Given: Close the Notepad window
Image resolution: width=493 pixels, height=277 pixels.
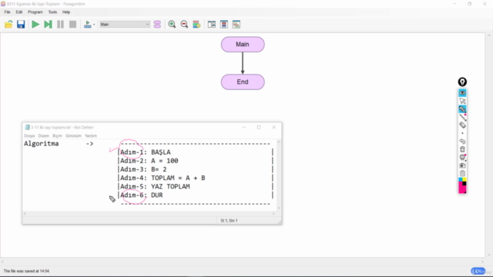Looking at the screenshot, I should click(x=274, y=127).
